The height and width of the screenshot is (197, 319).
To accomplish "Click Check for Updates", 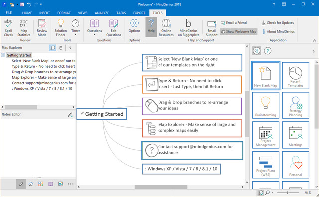I will 278,23.
